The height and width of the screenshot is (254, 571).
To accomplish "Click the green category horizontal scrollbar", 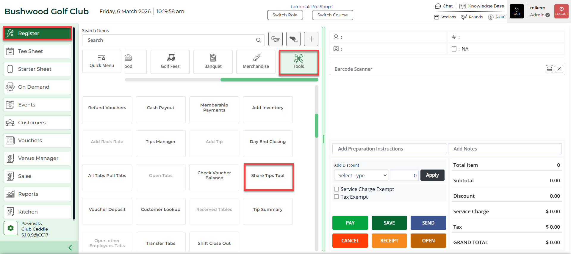I will click(269, 80).
